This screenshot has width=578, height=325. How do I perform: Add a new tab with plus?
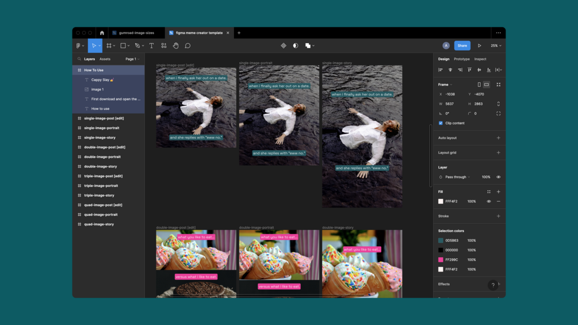click(x=239, y=33)
